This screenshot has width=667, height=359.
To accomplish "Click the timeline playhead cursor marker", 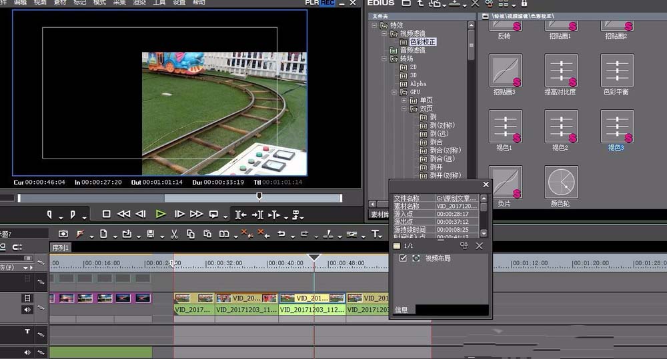I will pyautogui.click(x=314, y=258).
